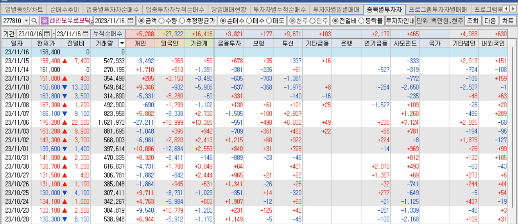Click the 기타금융 column header
Image resolution: width=518 pixels, height=224 pixels.
coord(317,43)
